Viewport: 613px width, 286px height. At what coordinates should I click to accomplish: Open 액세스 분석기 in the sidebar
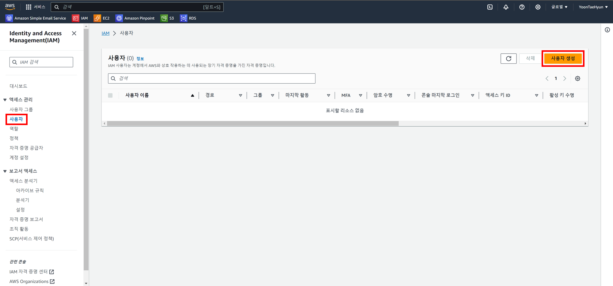(24, 181)
